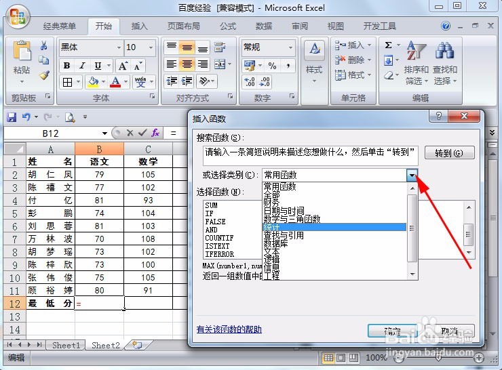This screenshot has width=502, height=370.
Task: Click Increase Decimal icon
Action: [x=250, y=82]
